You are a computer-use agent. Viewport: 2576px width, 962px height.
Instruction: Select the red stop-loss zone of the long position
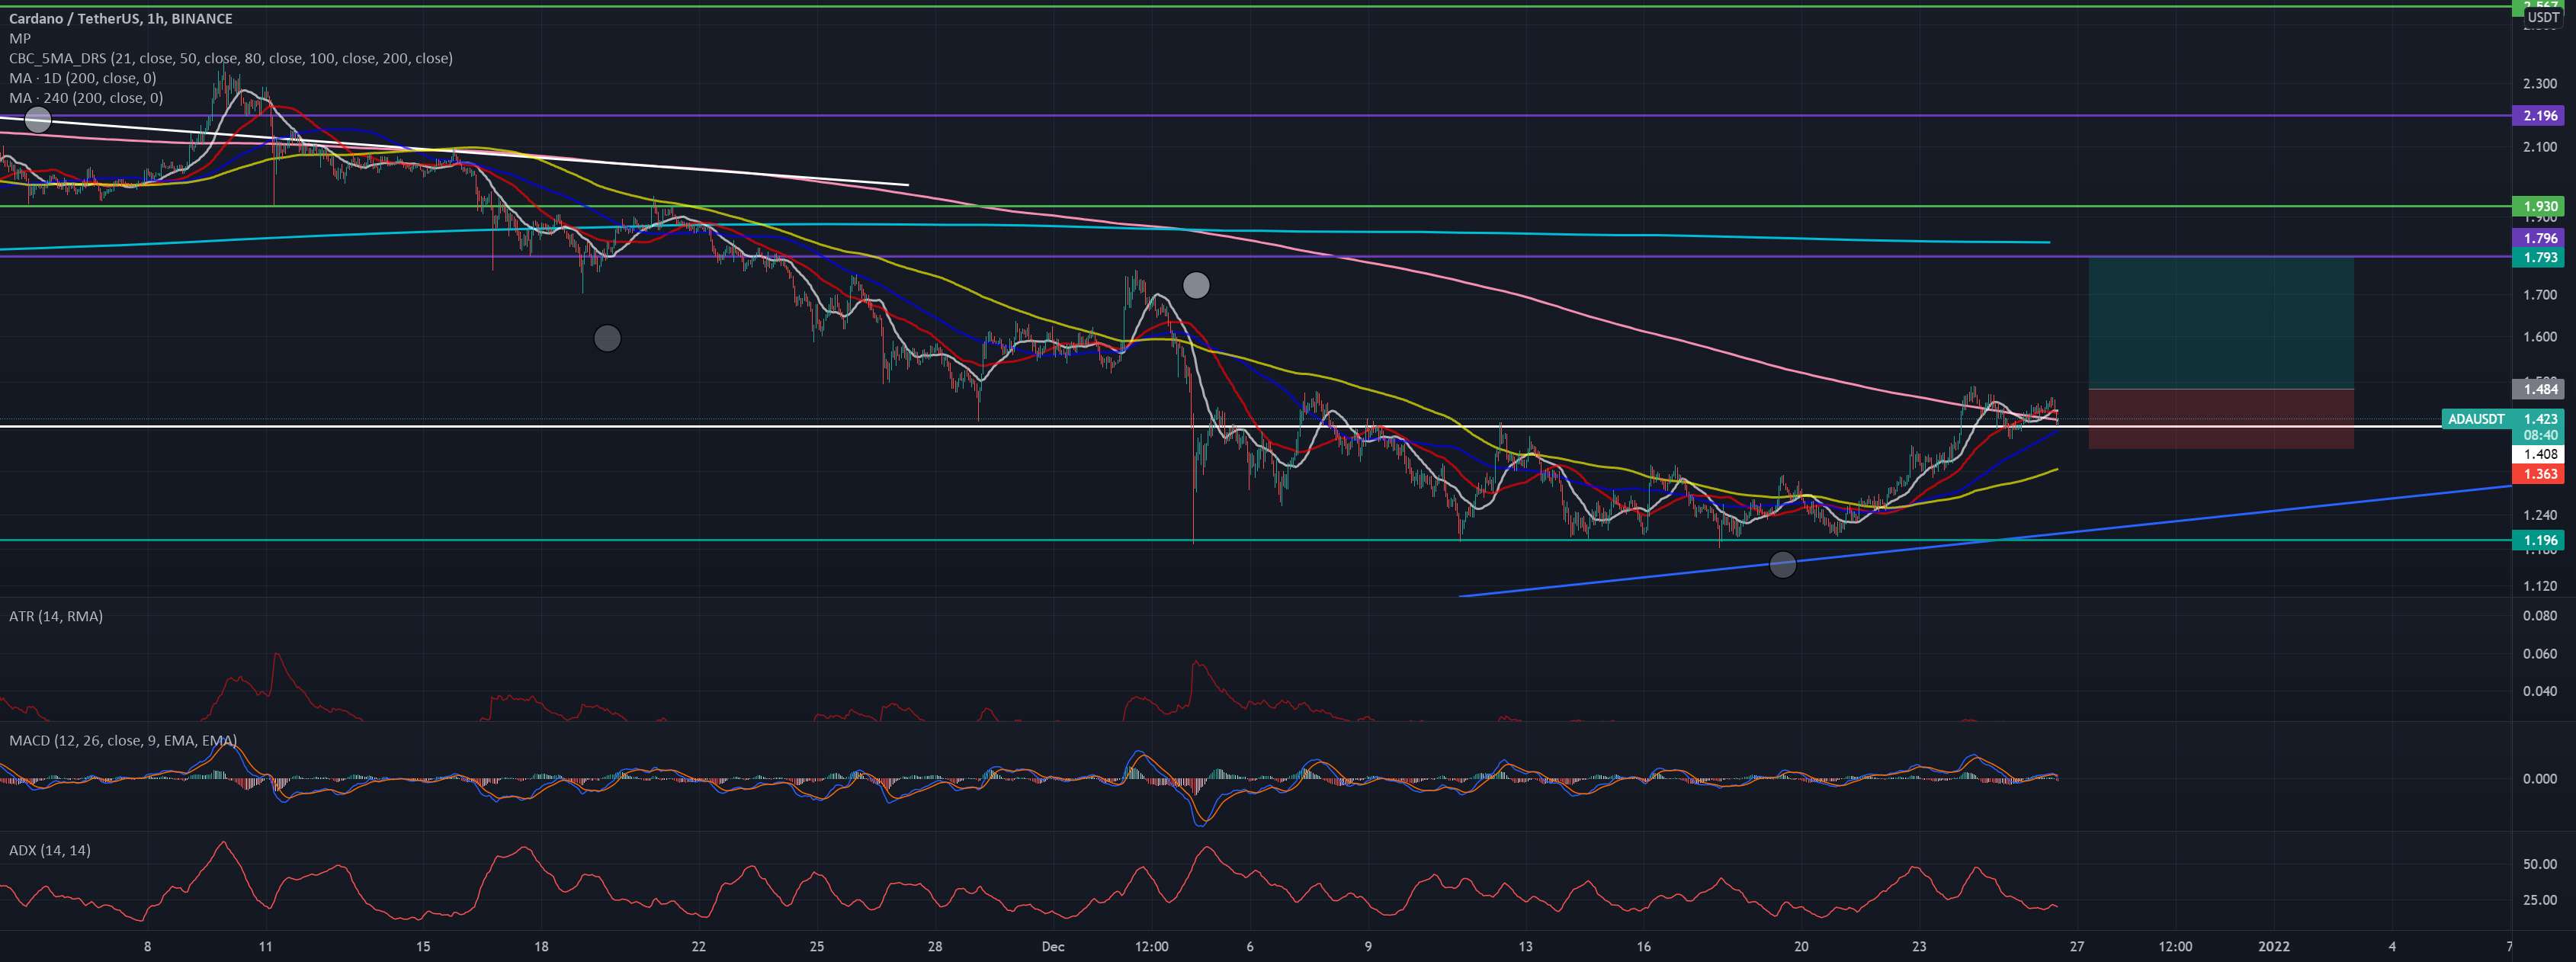[2221, 419]
